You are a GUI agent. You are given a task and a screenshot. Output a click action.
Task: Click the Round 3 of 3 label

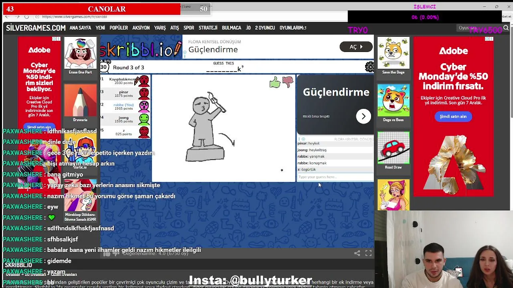tap(128, 67)
